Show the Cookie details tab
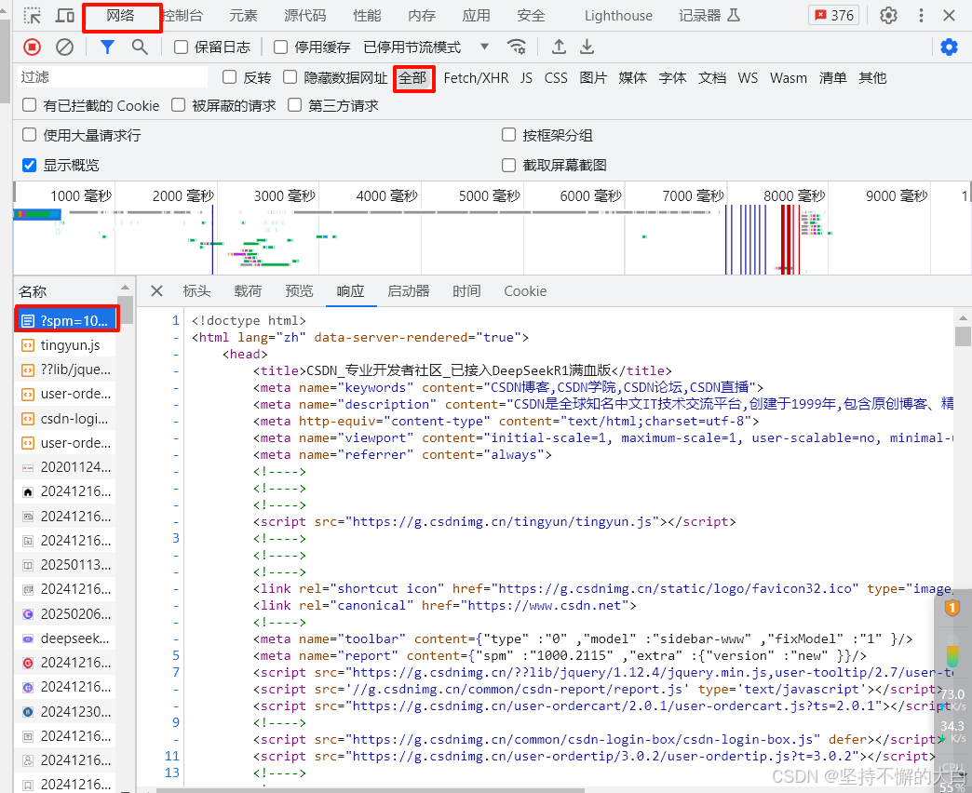Image resolution: width=972 pixels, height=793 pixels. pos(525,291)
